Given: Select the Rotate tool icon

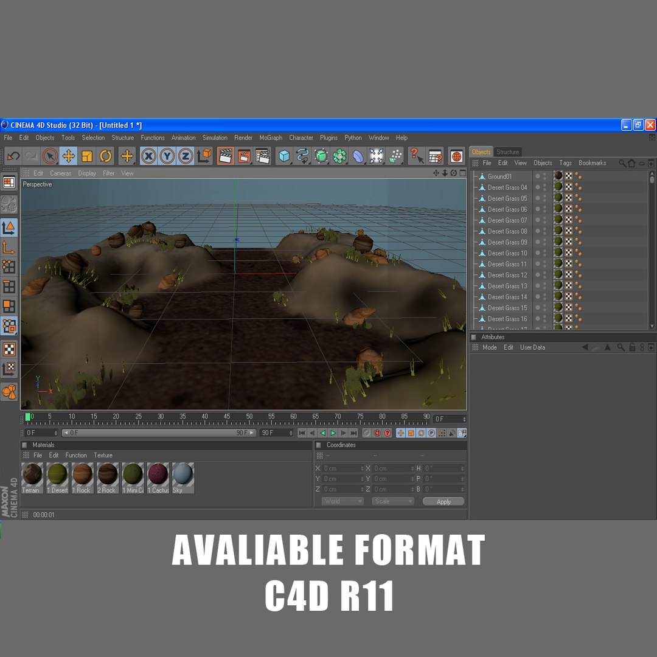Looking at the screenshot, I should tap(105, 156).
